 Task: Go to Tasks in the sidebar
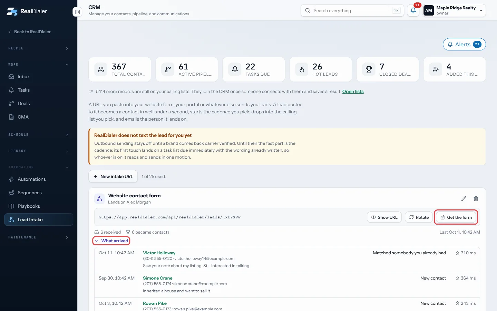pyautogui.click(x=39, y=90)
